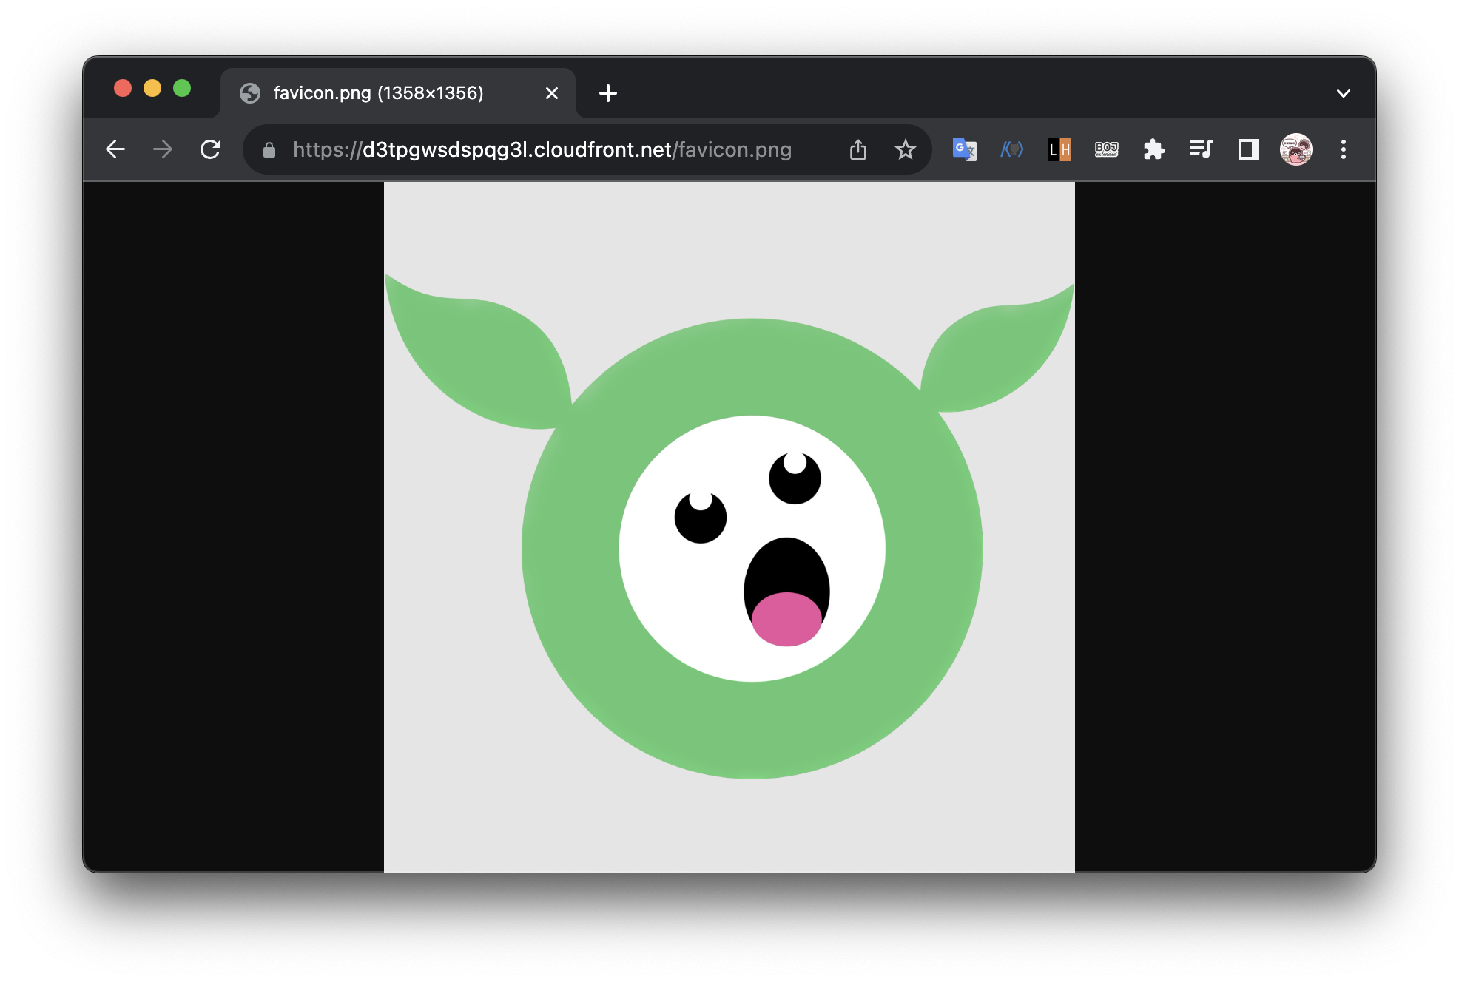Open the LH extension icon
Viewport: 1459px width, 982px height.
pyautogui.click(x=1059, y=149)
